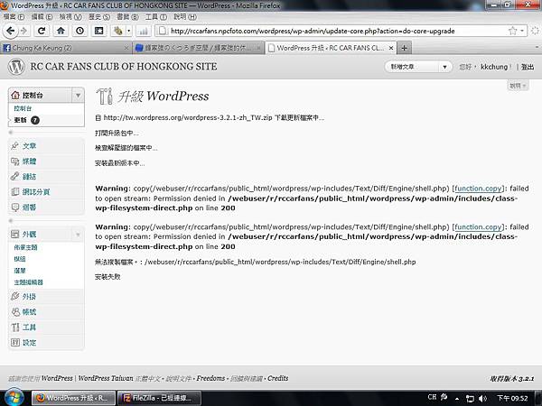Click the volume speaker tray icon
This screenshot has height=406, width=542.
[483, 399]
